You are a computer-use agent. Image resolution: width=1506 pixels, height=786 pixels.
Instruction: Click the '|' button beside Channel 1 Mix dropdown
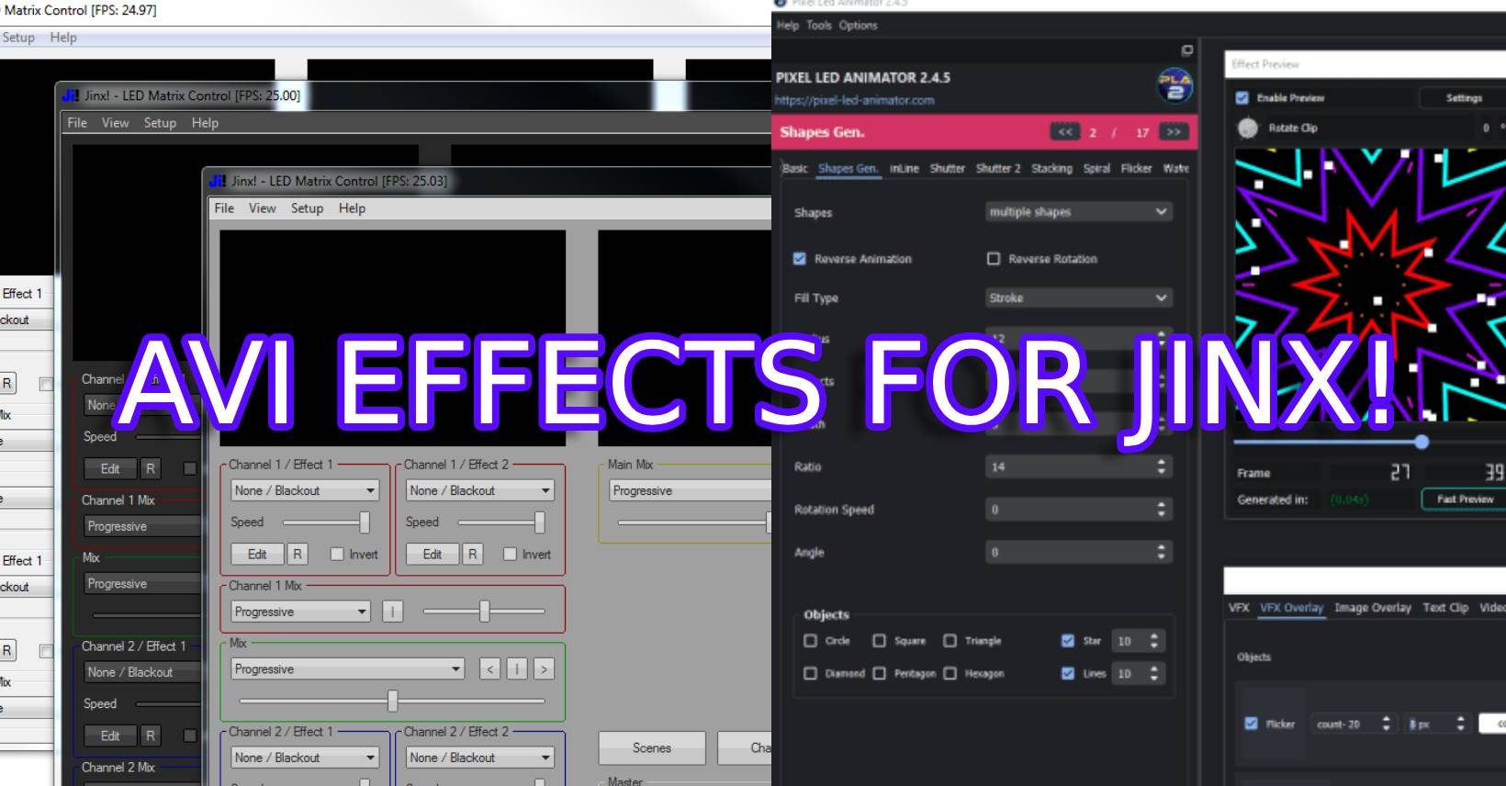(392, 612)
